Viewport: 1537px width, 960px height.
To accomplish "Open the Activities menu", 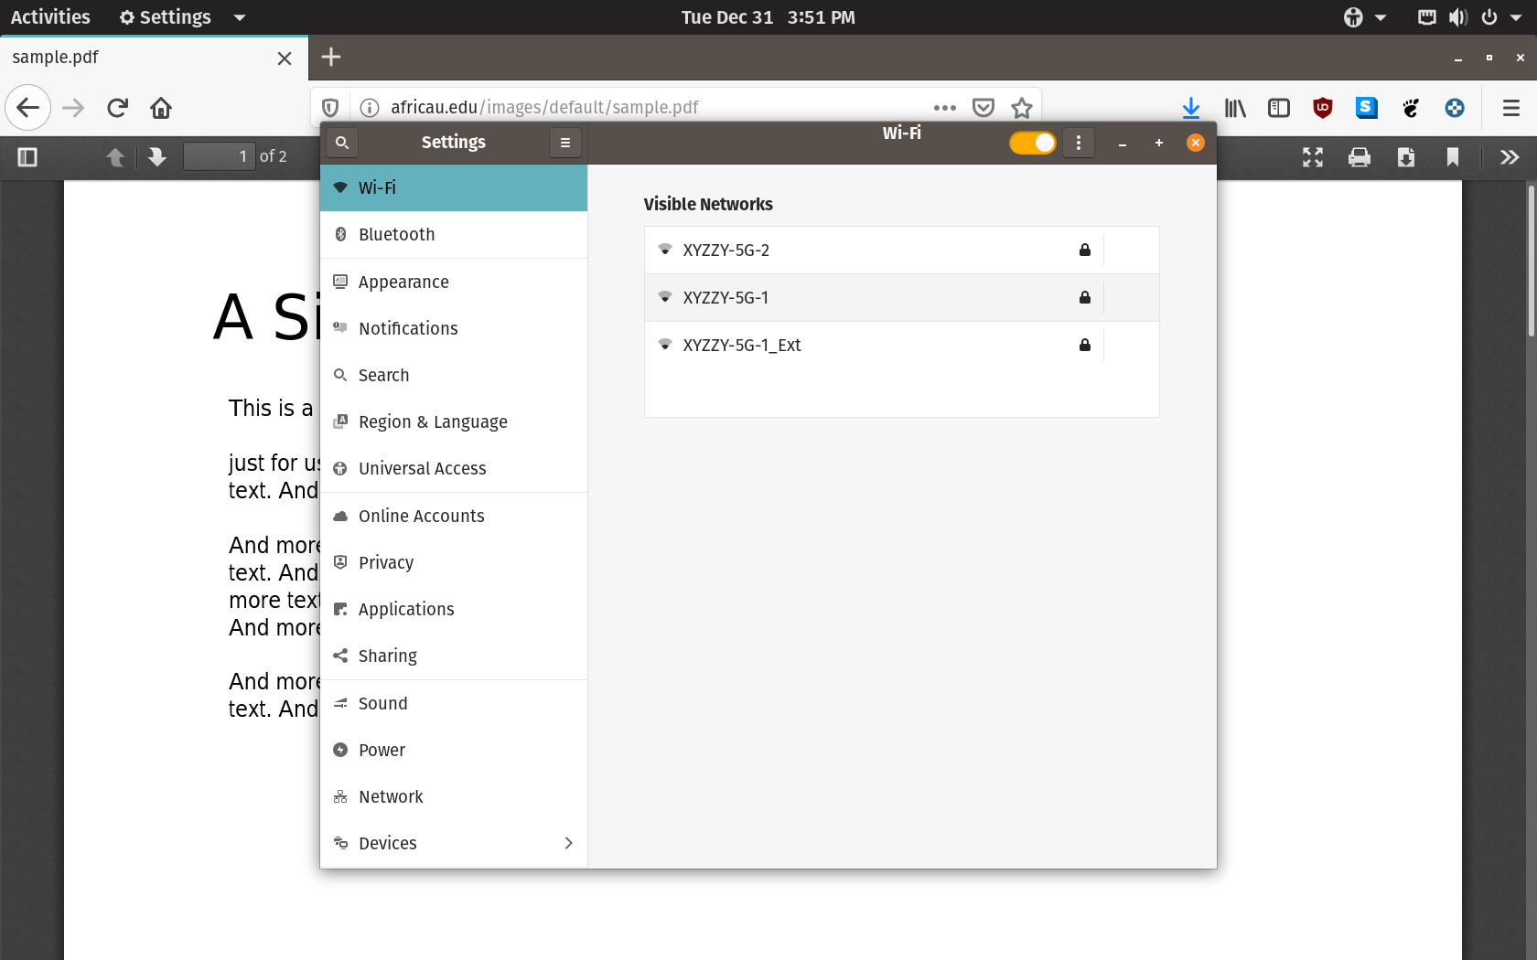I will pos(50,16).
